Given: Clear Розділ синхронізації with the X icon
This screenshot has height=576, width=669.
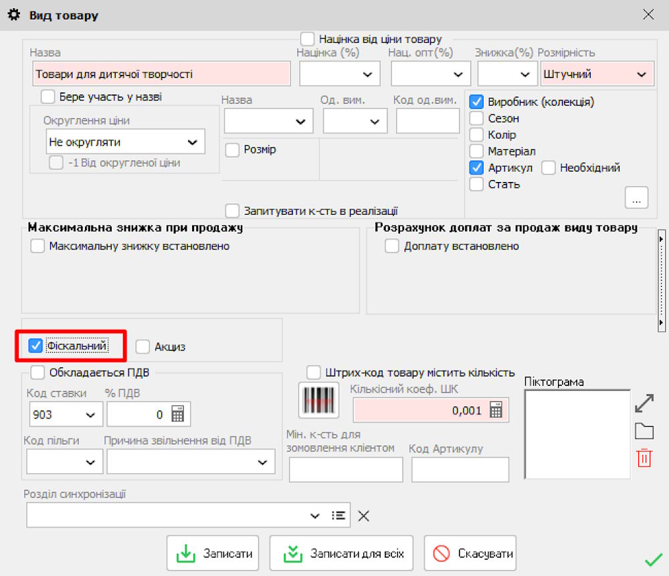Looking at the screenshot, I should click(x=364, y=515).
